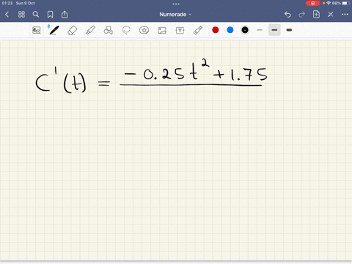The height and width of the screenshot is (264, 352).
Task: Bookmark the current page
Action: [x=50, y=15]
